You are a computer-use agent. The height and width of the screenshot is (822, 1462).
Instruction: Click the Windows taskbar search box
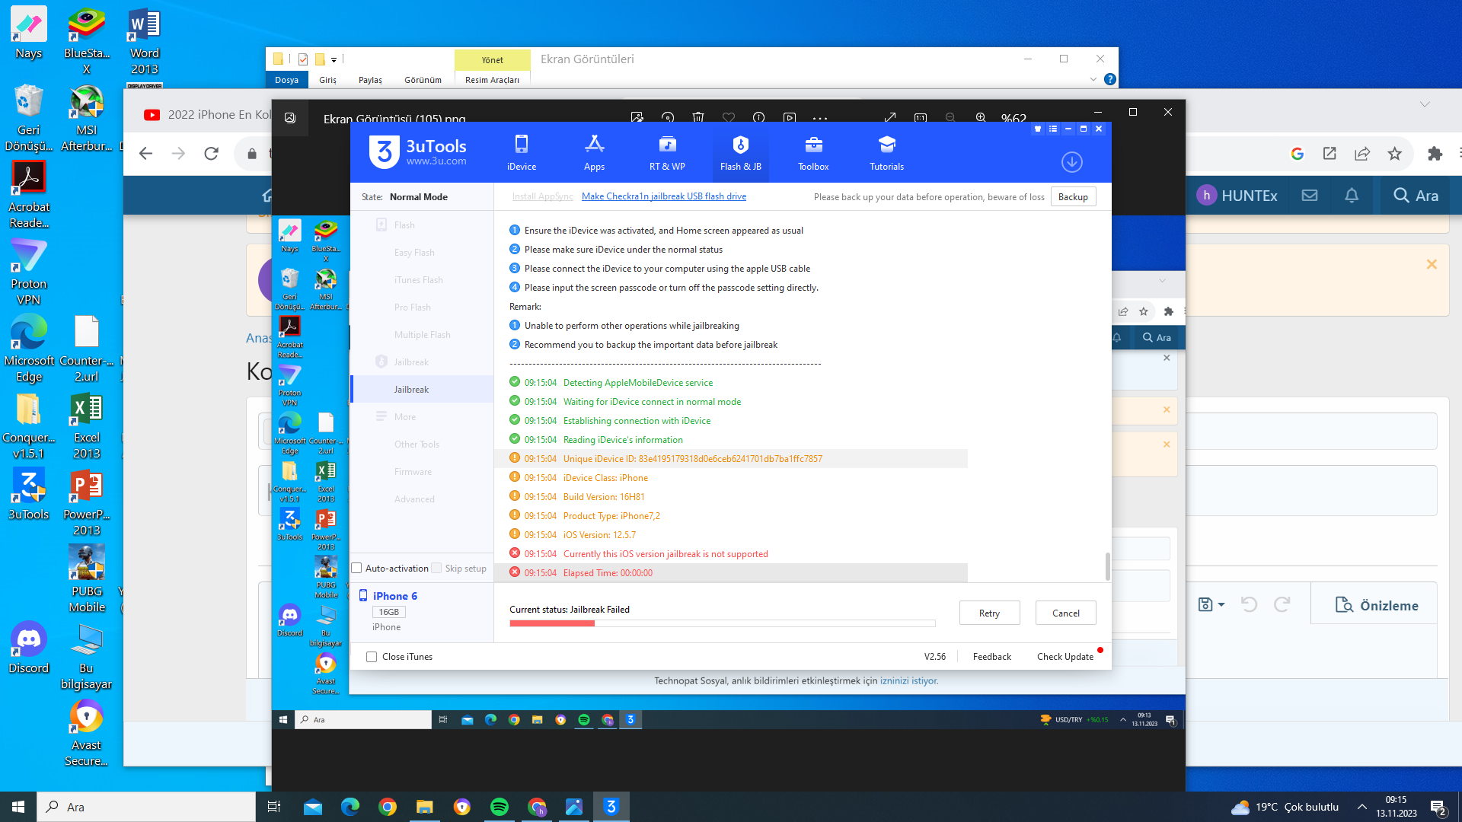146,807
